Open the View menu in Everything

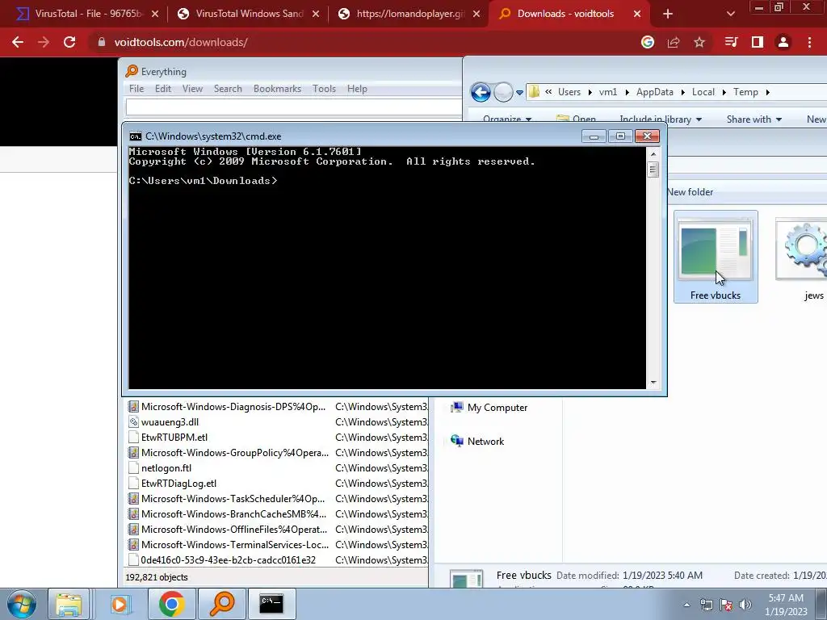point(192,89)
